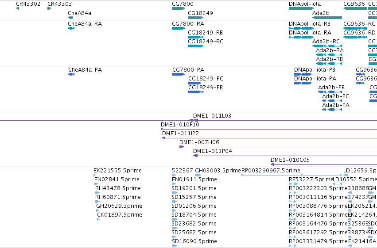This screenshot has width=377, height=248.
Task: Click the RP003290967.5prime spliced EST line
Action: [x=291, y=176]
